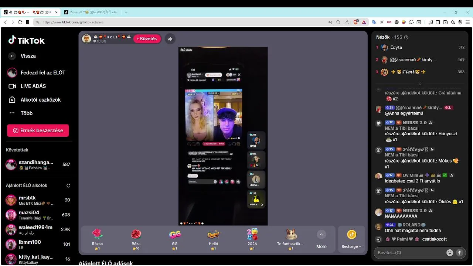The height and width of the screenshot is (266, 473).
Task: Open the emoji picker in chat
Action: tap(450, 253)
